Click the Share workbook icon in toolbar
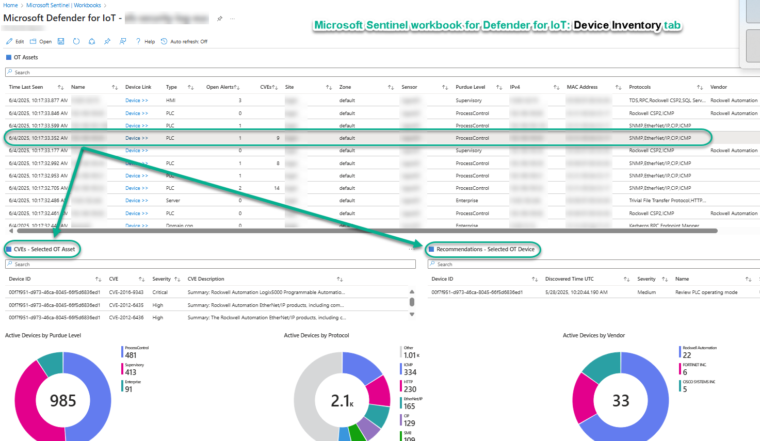The height and width of the screenshot is (441, 760). (x=92, y=41)
